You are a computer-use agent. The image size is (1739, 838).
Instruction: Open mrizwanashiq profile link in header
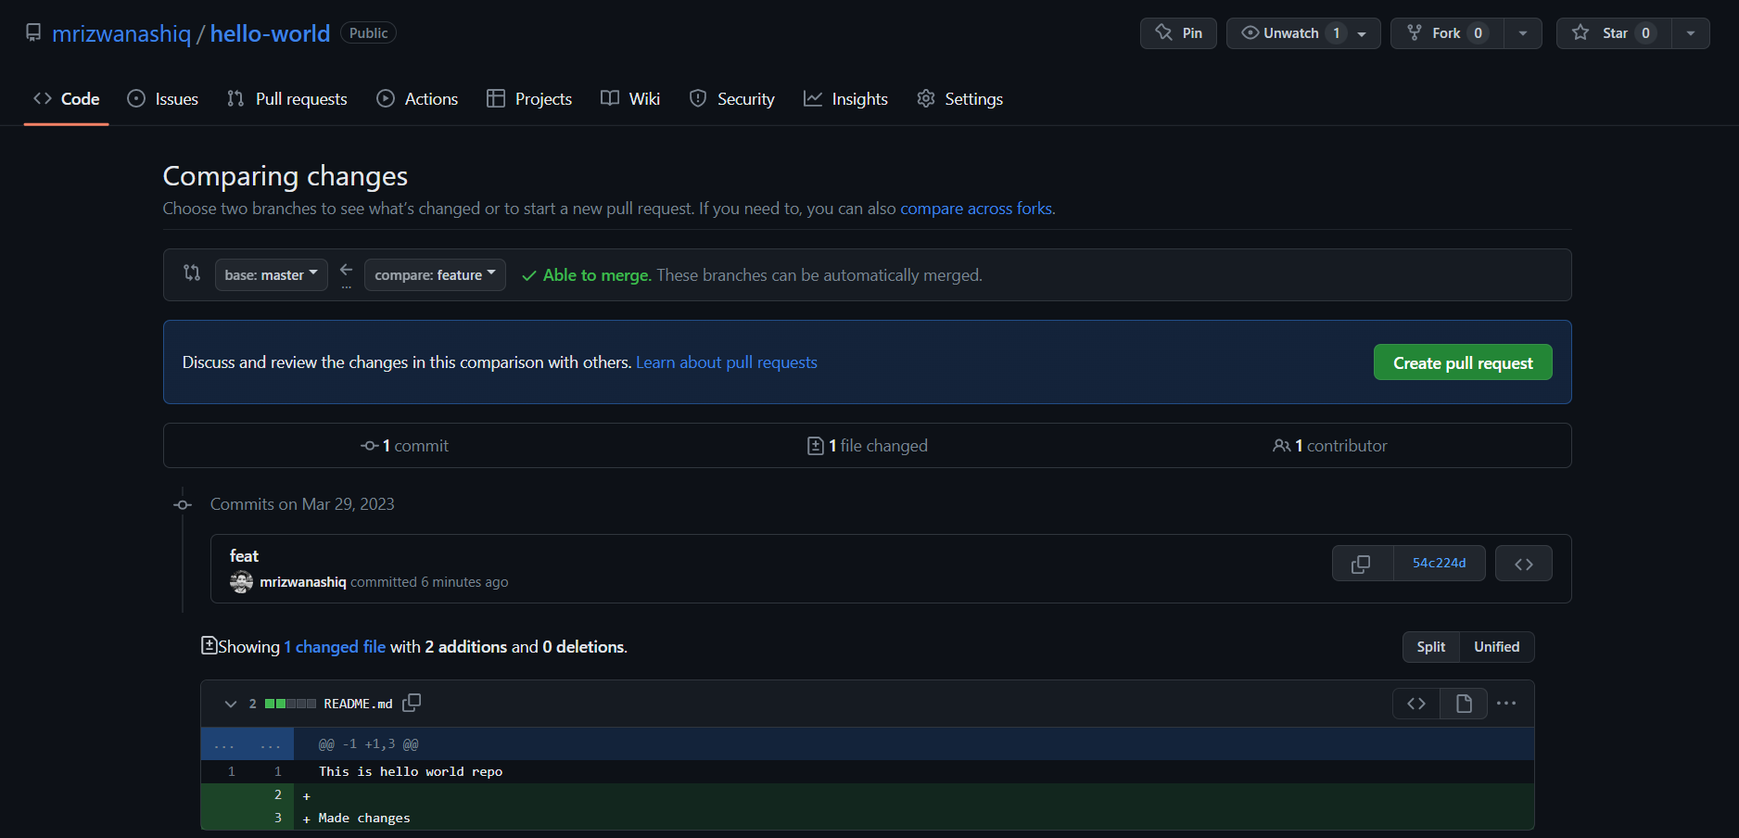click(121, 33)
